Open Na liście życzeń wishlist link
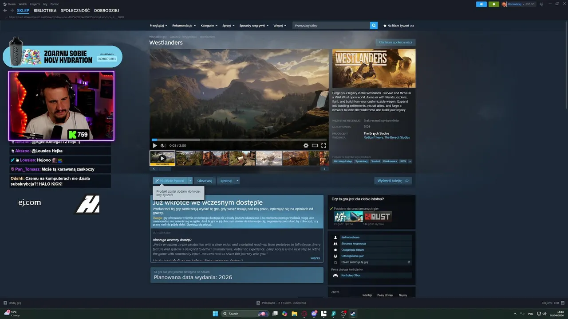The height and width of the screenshot is (319, 568). tap(398, 26)
